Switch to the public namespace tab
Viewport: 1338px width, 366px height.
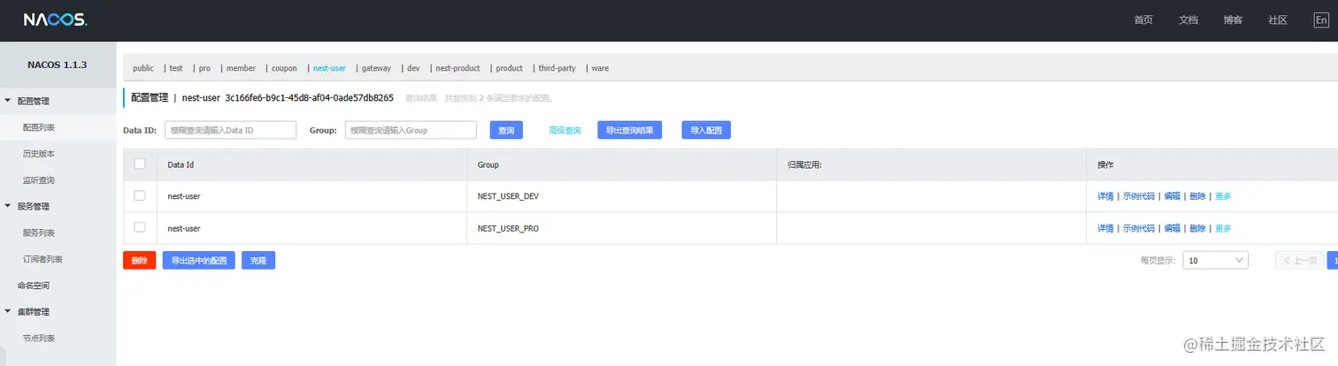click(143, 68)
